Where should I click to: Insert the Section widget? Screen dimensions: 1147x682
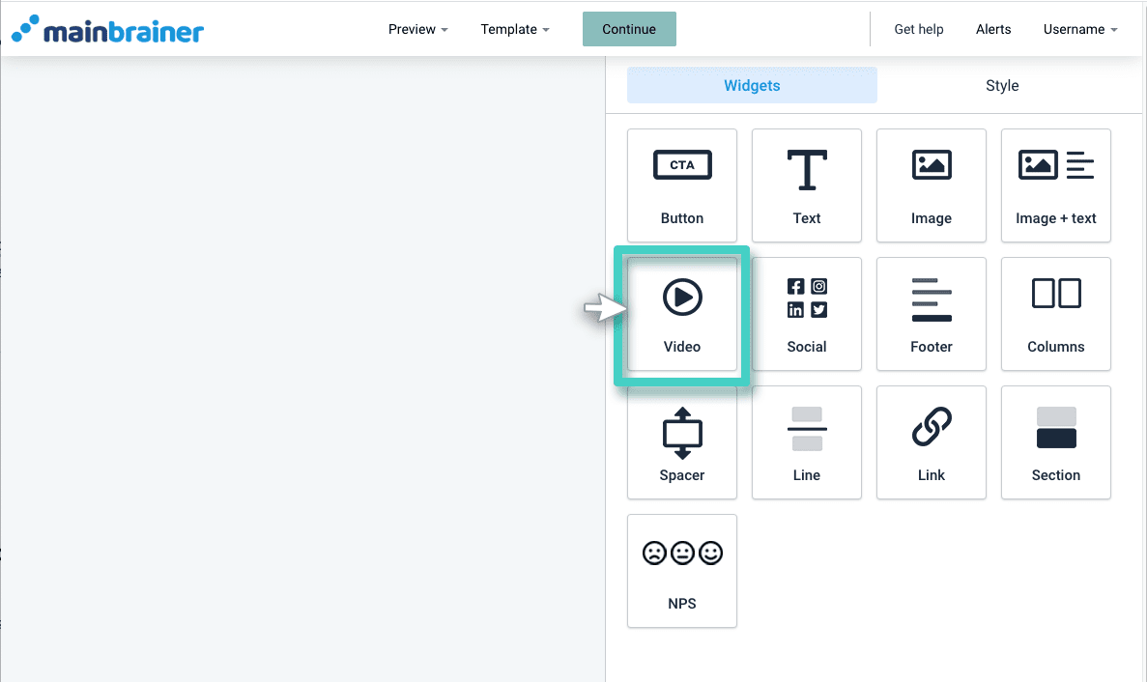[1055, 441]
